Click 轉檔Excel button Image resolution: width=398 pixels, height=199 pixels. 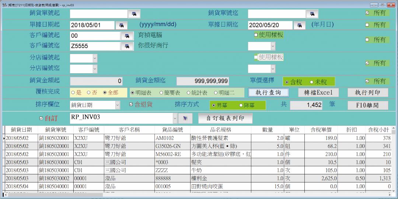(318, 93)
